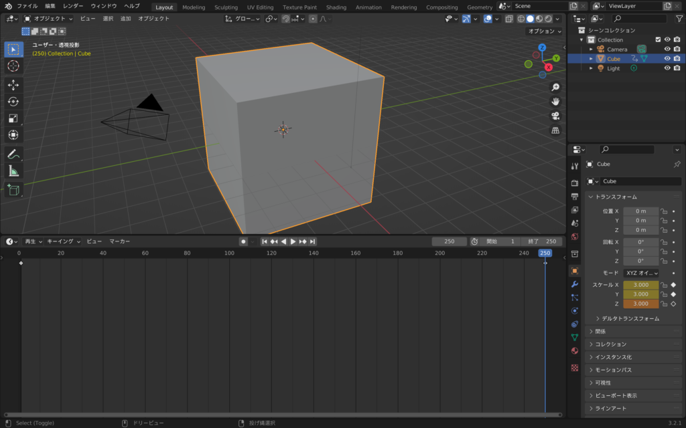Hide the Cube object in the outliner
This screenshot has width=686, height=428.
[x=667, y=59]
